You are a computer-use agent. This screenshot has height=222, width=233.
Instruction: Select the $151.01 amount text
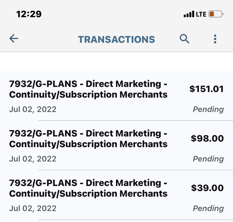[x=207, y=89]
